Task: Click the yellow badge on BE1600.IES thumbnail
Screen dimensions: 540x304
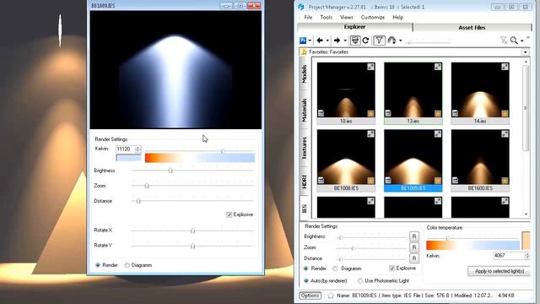Action: [x=505, y=181]
